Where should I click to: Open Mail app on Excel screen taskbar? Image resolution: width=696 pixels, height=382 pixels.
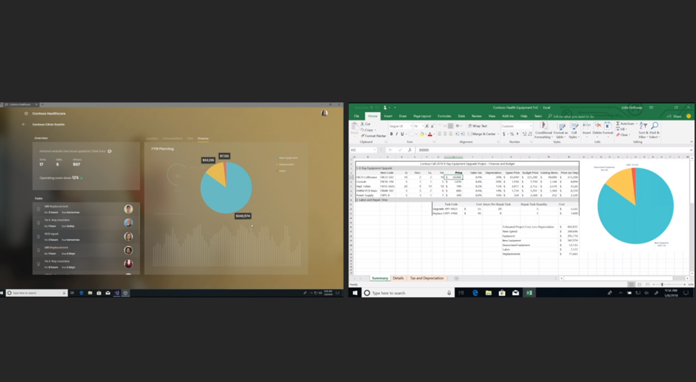[515, 293]
